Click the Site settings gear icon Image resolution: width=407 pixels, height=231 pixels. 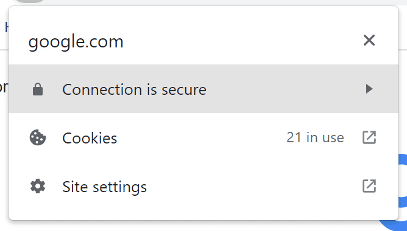[38, 186]
